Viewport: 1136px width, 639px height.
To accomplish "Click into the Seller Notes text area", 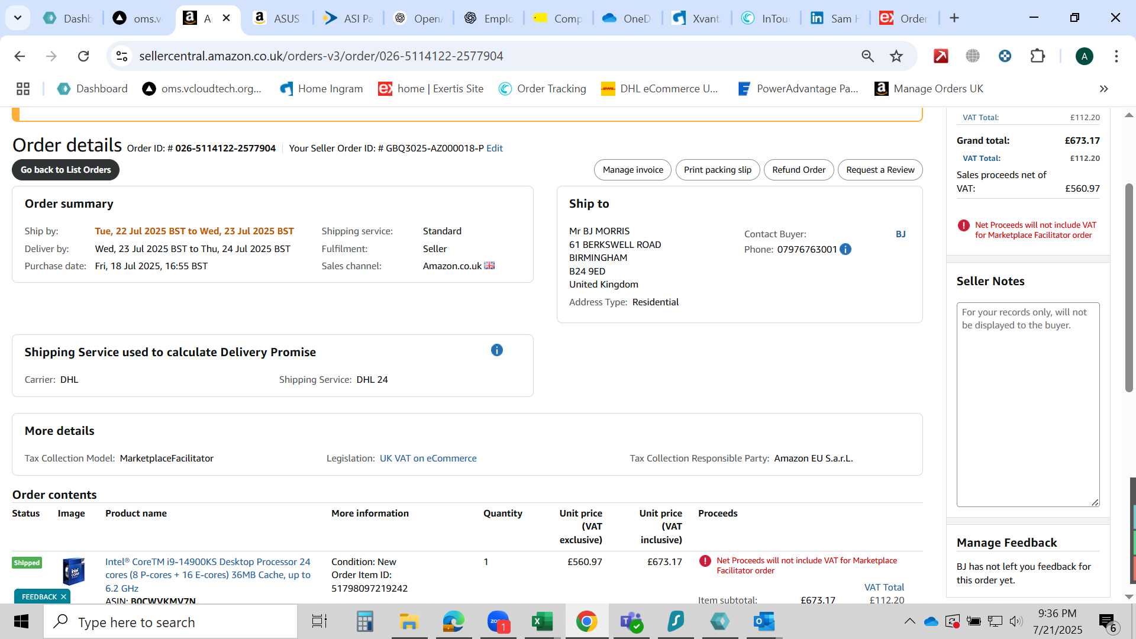I will [x=1028, y=405].
